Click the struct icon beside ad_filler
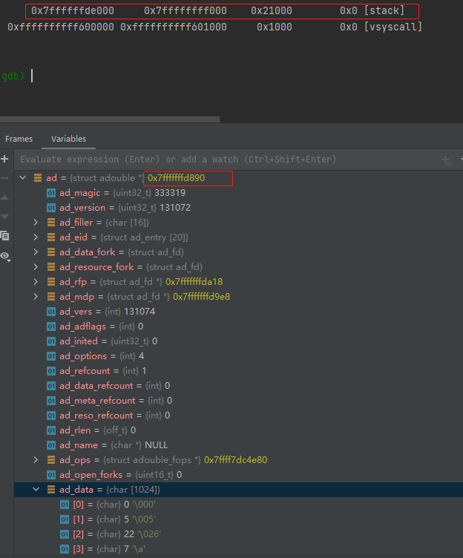This screenshot has width=463, height=558. [x=51, y=223]
